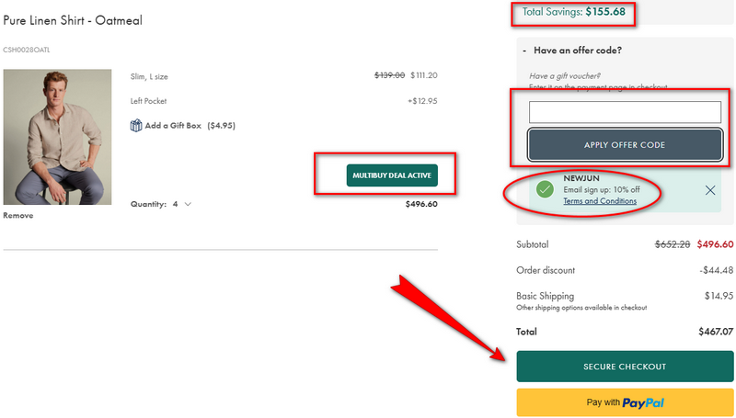
Task: Click the quantity value 4
Action: 175,204
